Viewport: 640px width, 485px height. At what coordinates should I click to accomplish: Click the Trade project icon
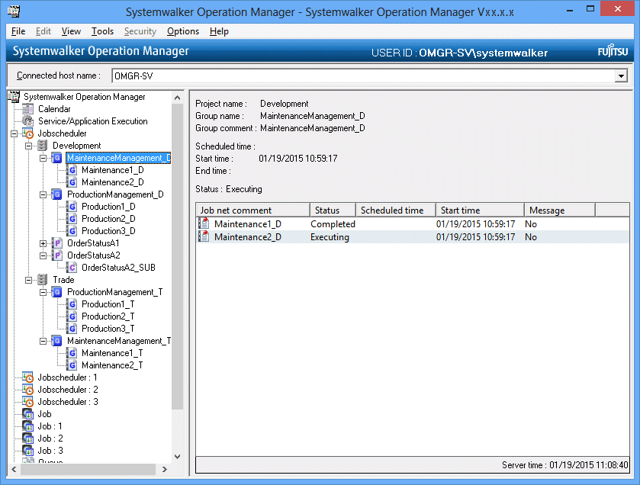(x=43, y=280)
